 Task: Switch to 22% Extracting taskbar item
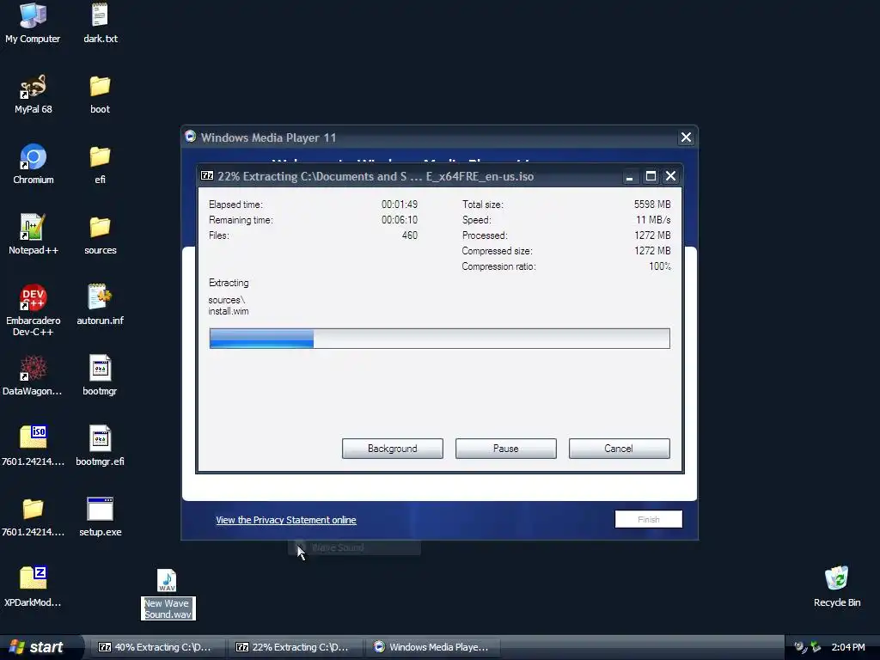(294, 647)
